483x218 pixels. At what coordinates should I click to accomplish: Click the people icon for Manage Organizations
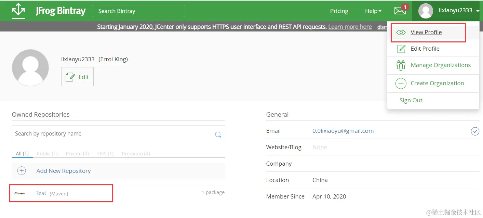click(401, 65)
